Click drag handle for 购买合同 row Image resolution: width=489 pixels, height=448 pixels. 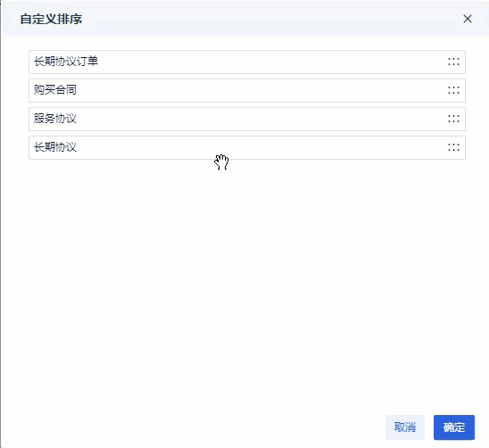click(x=453, y=90)
